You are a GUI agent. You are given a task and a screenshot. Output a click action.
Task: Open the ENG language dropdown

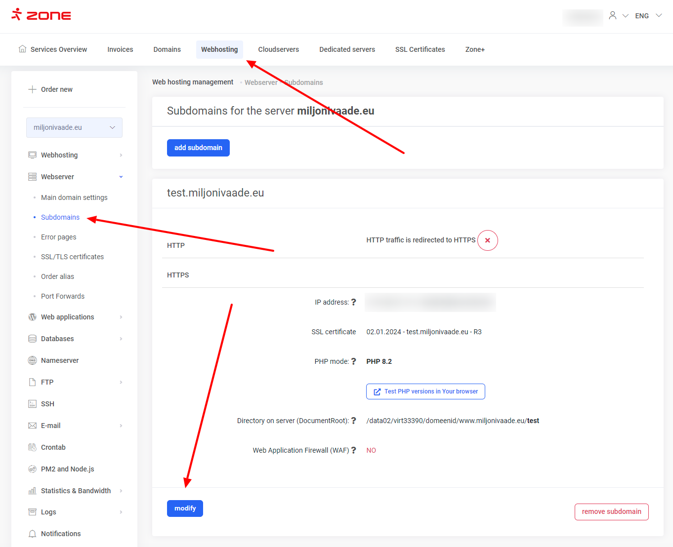[648, 16]
